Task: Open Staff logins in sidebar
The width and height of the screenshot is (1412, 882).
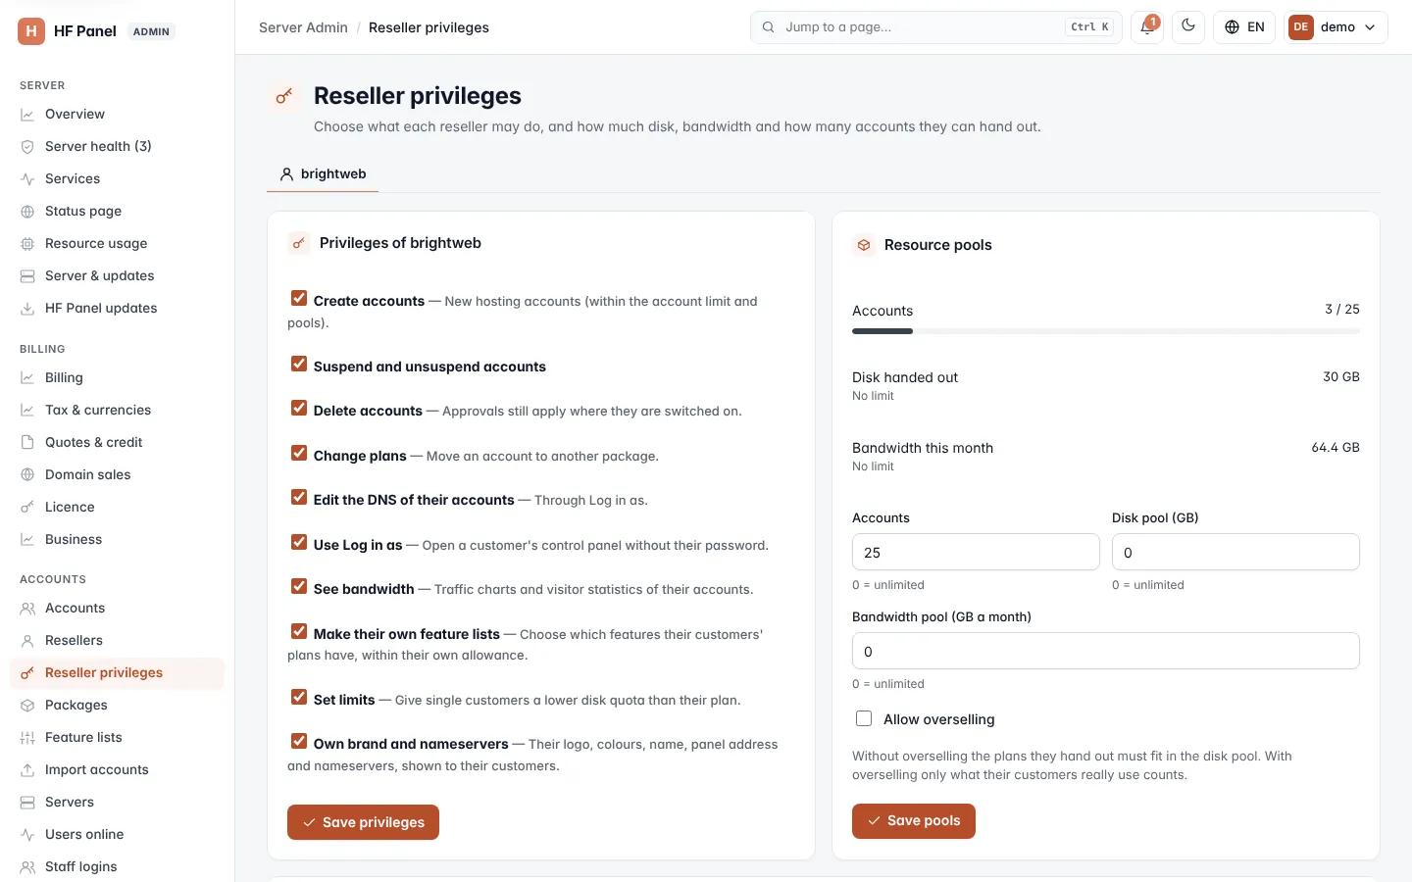Action: [117, 866]
